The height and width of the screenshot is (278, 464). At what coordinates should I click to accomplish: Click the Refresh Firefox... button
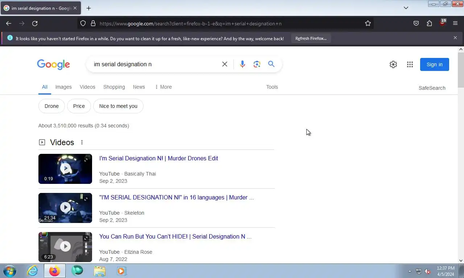[311, 38]
